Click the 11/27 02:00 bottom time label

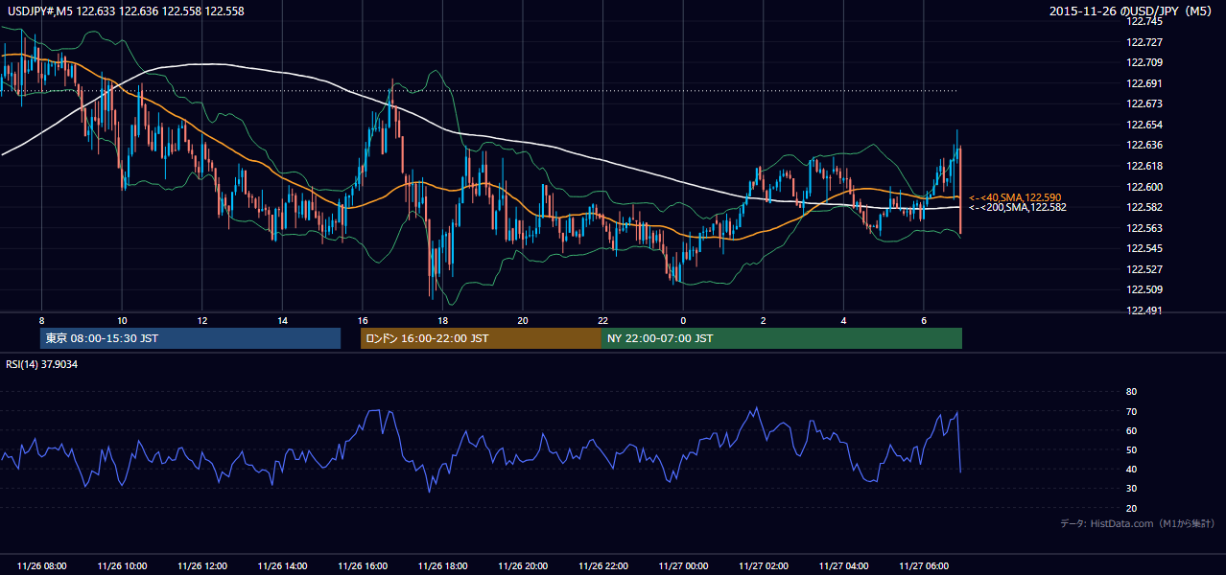coord(763,565)
